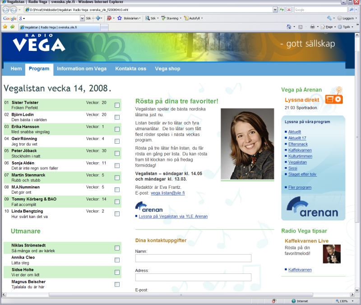361x305 pixels.
Task: Expand the recent pages arrow beside Forward
Action: (x=19, y=9)
